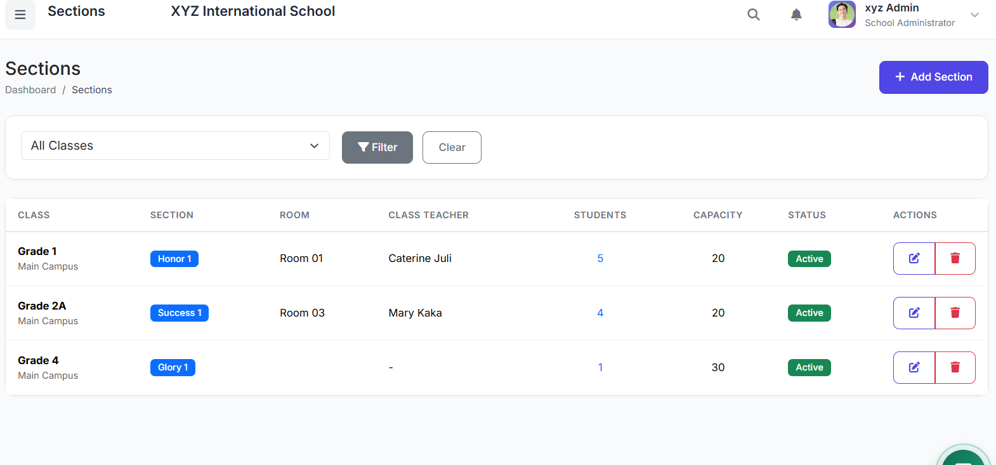The width and height of the screenshot is (996, 465).
Task: Click the ACTIONS column header
Action: (915, 215)
